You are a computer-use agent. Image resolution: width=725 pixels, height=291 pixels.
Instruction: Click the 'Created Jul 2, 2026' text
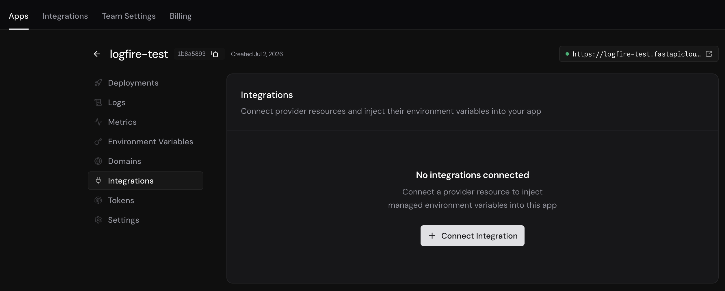click(x=257, y=54)
